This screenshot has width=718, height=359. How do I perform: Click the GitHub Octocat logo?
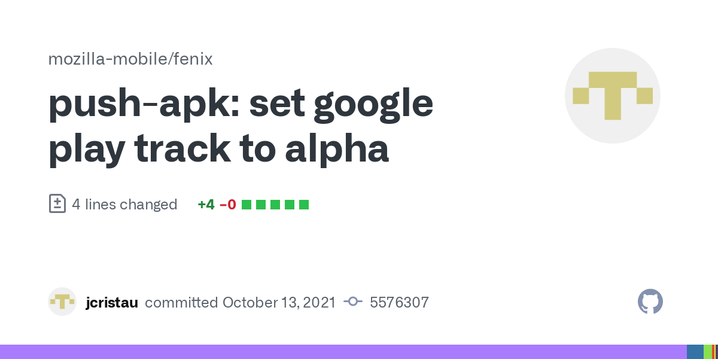tap(650, 302)
